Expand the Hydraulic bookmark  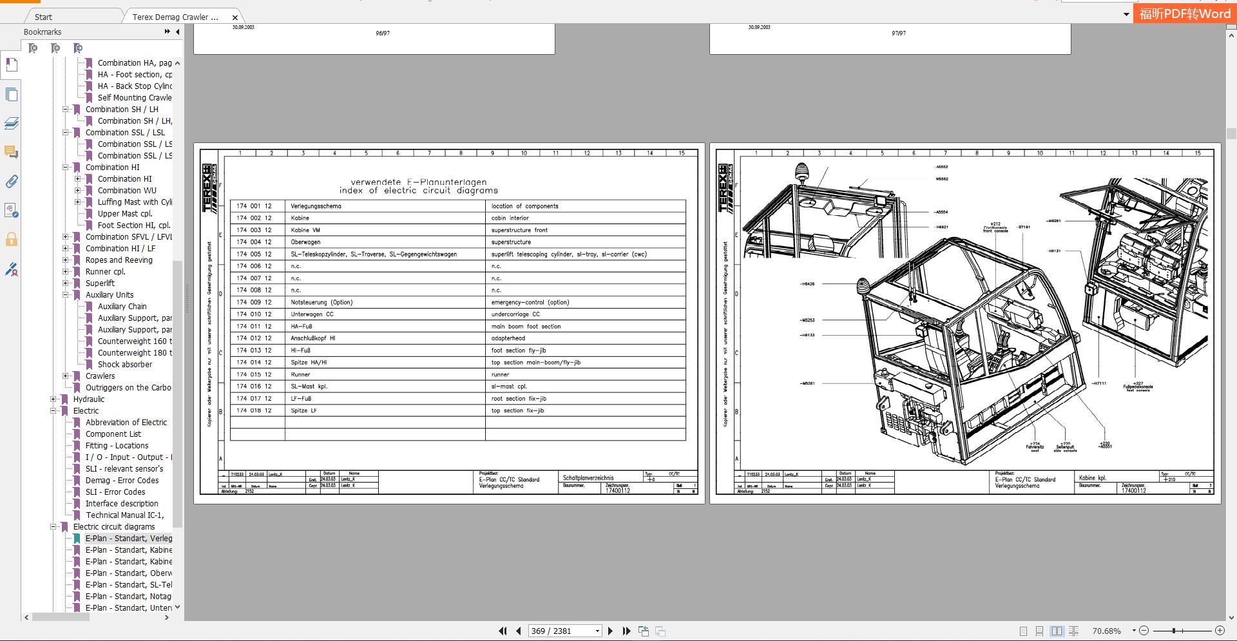pos(53,399)
